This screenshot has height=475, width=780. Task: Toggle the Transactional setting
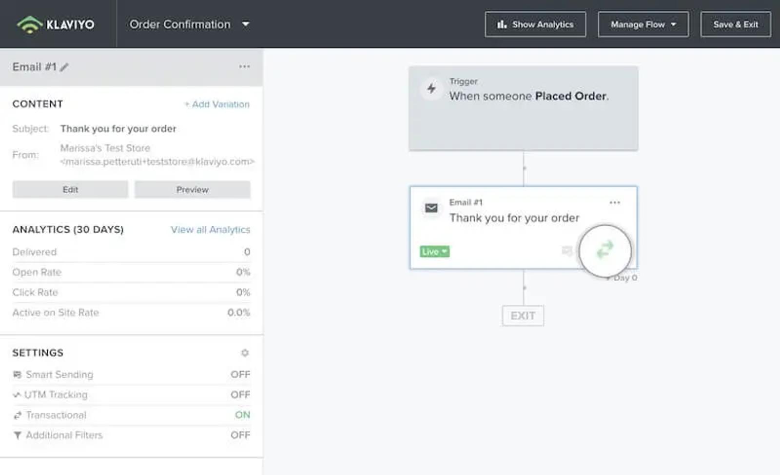tap(242, 415)
